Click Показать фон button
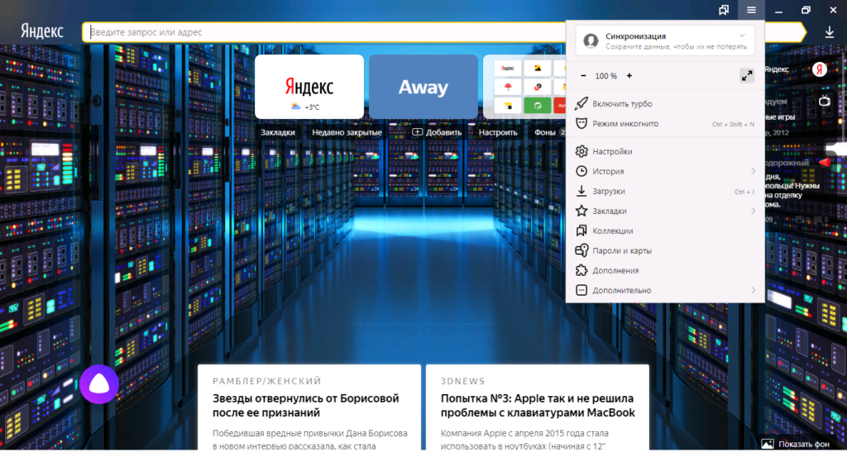Image resolution: width=847 pixels, height=476 pixels. pos(796,444)
